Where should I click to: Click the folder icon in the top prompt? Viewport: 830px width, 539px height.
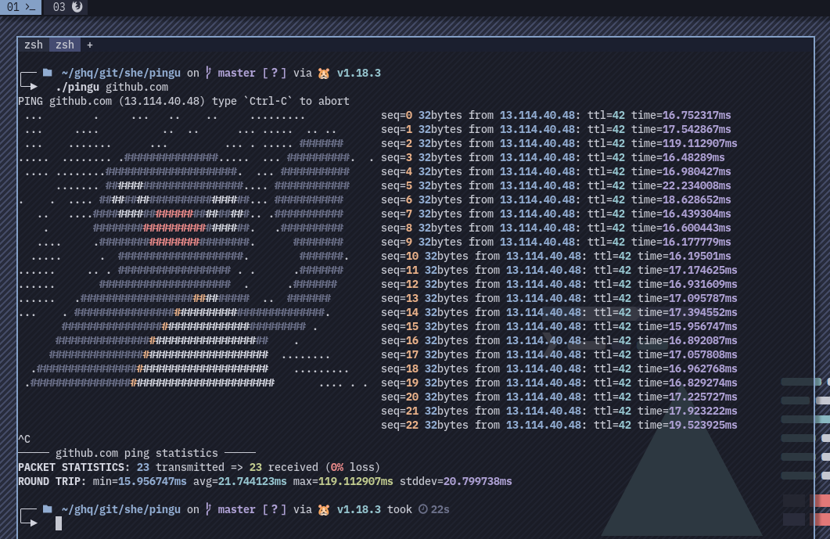47,72
